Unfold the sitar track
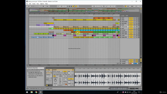 [121, 25]
